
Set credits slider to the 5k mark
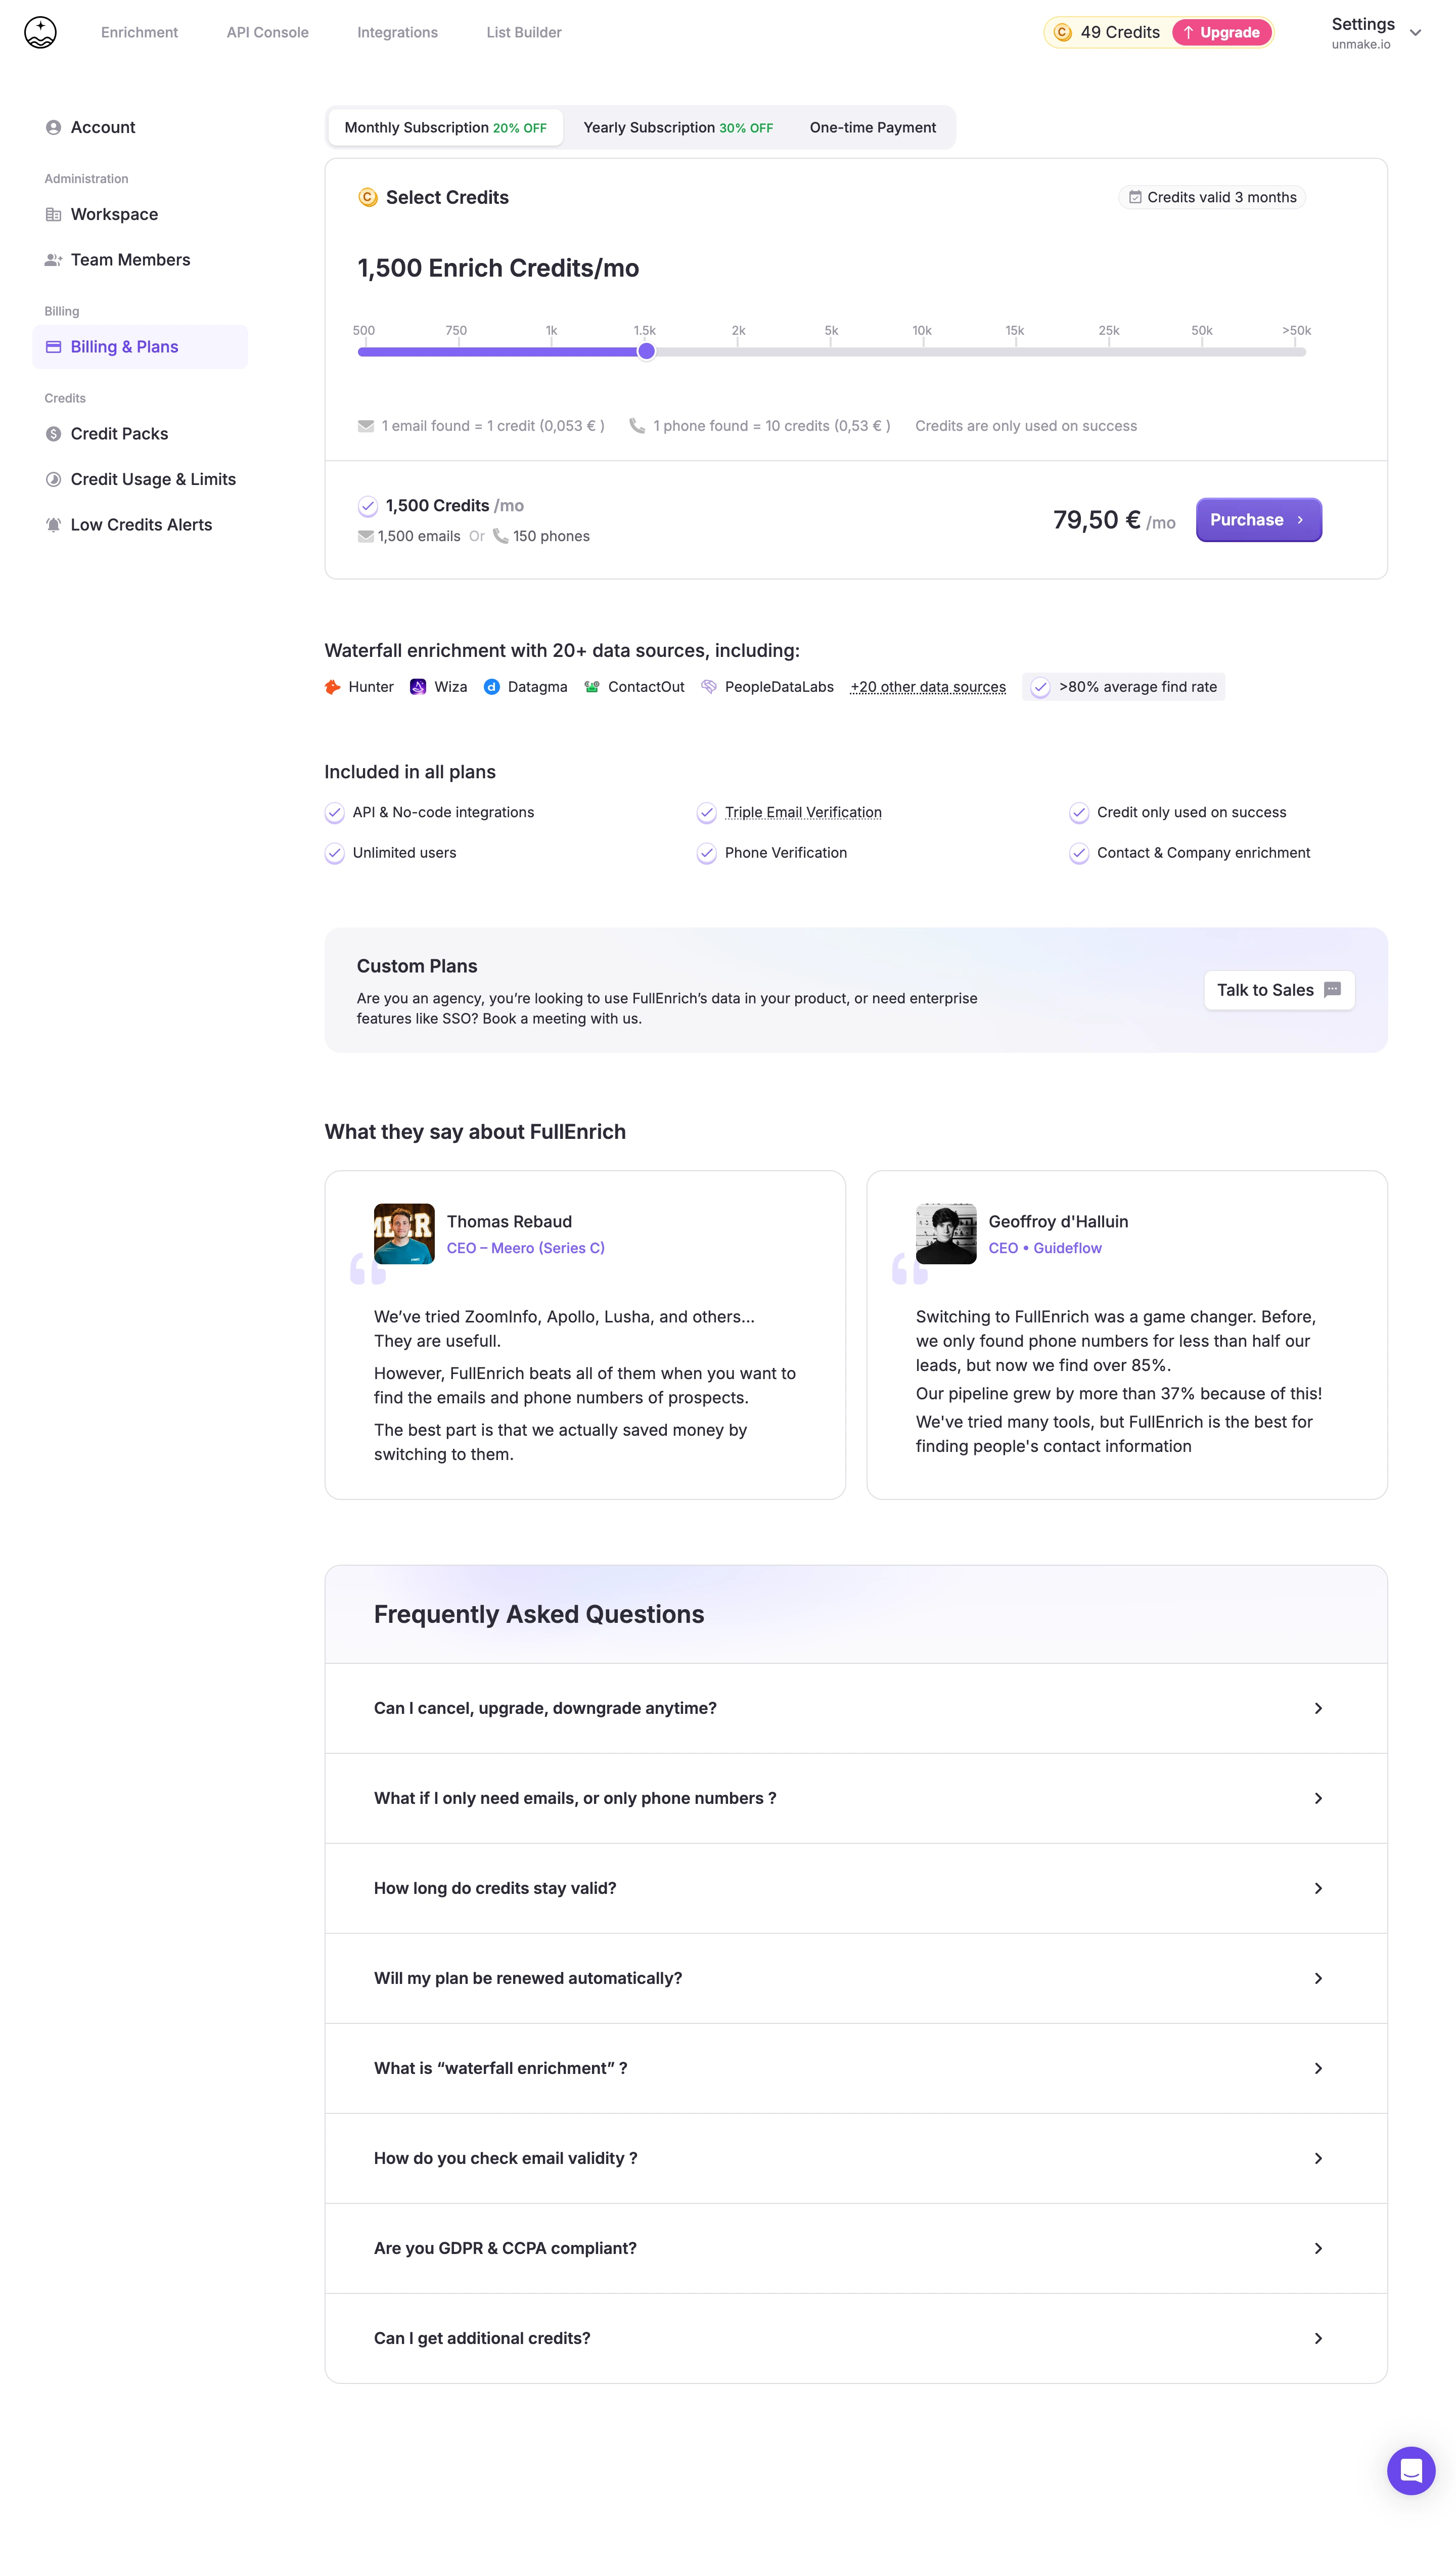[x=831, y=351]
